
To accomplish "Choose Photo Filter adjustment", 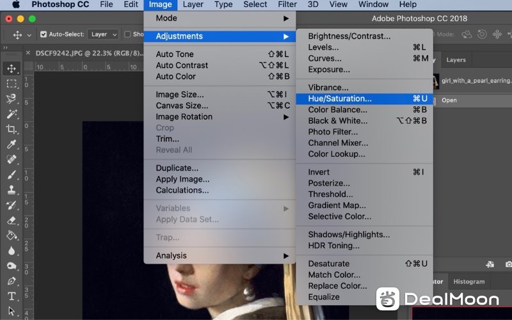I will pos(364,132).
